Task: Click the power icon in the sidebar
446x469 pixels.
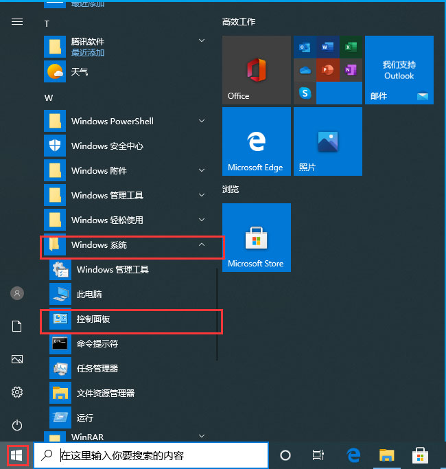Action: coord(17,425)
